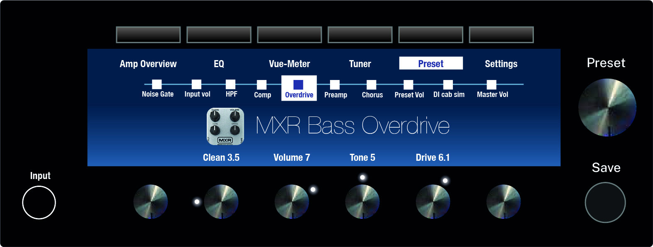Click the Drive 6.1 parameter value
653x247 pixels.
pyautogui.click(x=433, y=157)
